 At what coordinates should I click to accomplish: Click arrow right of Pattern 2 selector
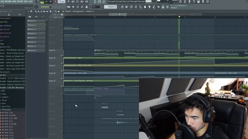(x=118, y=7)
